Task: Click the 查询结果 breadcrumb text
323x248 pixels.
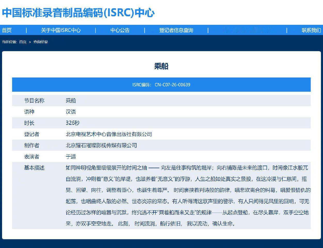Action: click(41, 42)
